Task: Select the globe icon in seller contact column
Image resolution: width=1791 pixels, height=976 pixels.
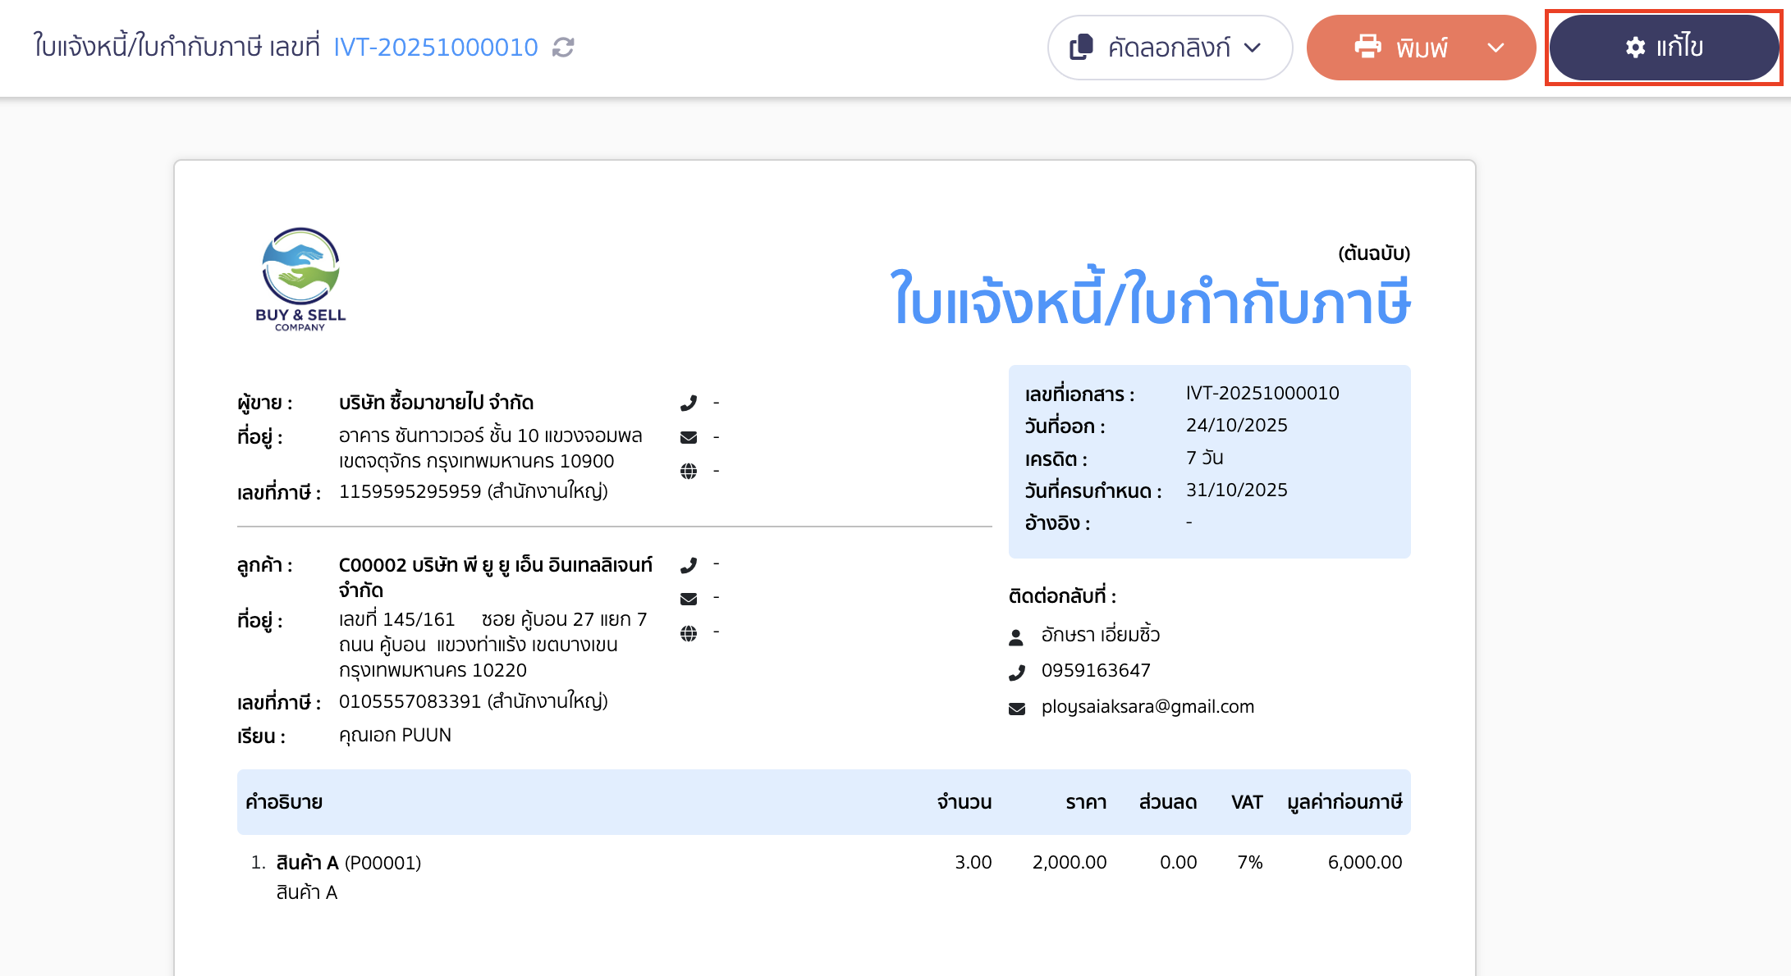Action: tap(689, 470)
